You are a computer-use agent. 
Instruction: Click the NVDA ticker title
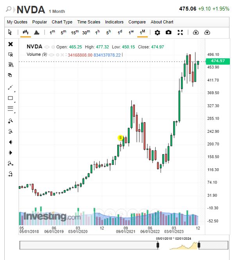31,10
